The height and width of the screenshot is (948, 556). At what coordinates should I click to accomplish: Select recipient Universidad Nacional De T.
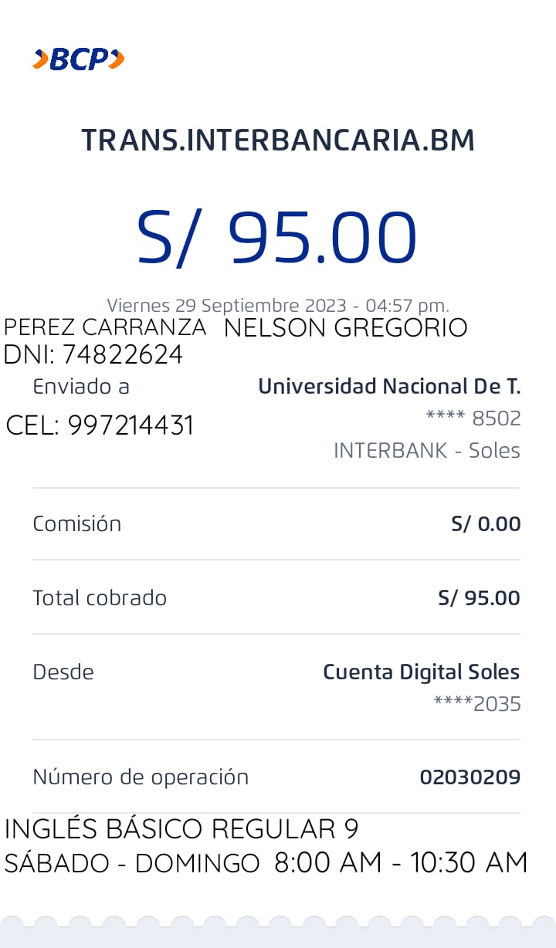[389, 386]
